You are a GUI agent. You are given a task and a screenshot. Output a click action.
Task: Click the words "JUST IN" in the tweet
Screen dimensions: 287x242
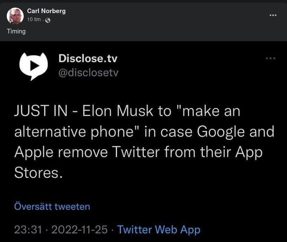[x=40, y=111]
